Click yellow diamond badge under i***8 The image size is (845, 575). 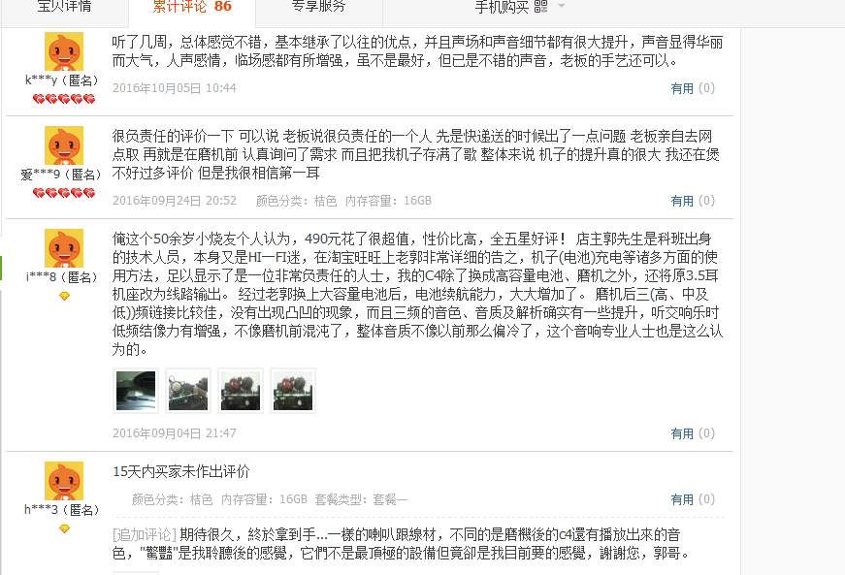64,296
